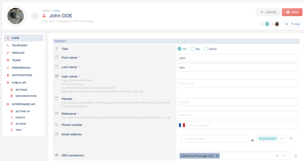This screenshot has width=304, height=161.
Task: Remove the Salesforce Package SSO tag
Action: tap(217, 156)
